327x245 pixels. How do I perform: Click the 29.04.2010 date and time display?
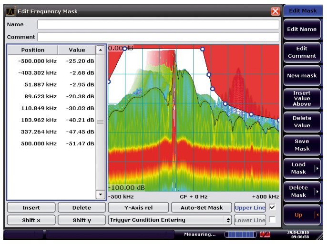pos(298,235)
